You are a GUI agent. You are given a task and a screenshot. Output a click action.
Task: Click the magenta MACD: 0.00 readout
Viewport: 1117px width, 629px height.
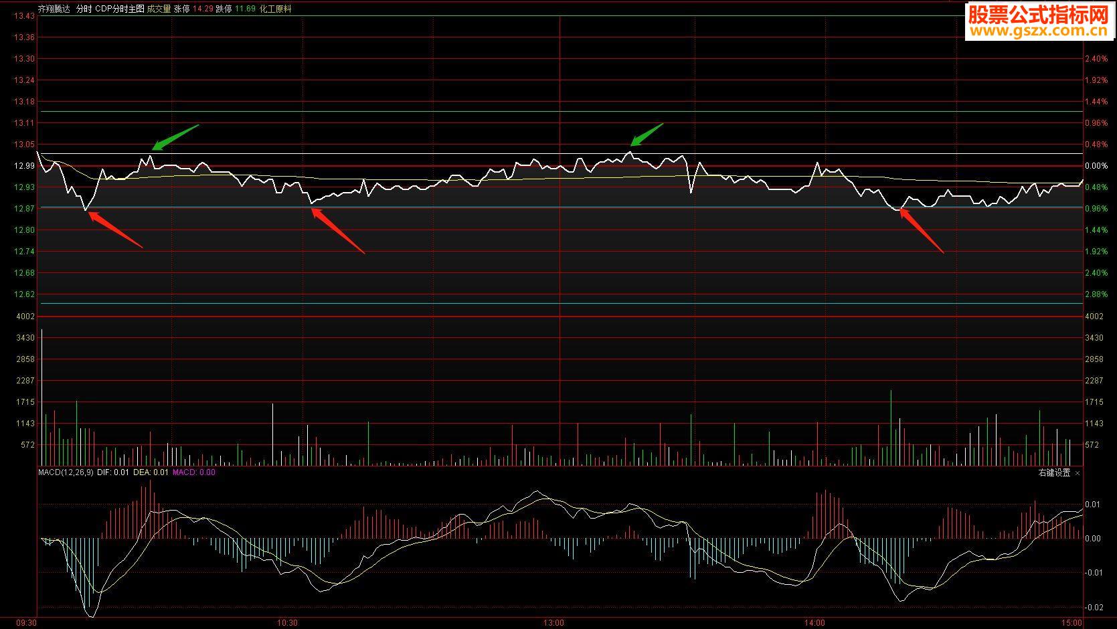[194, 472]
